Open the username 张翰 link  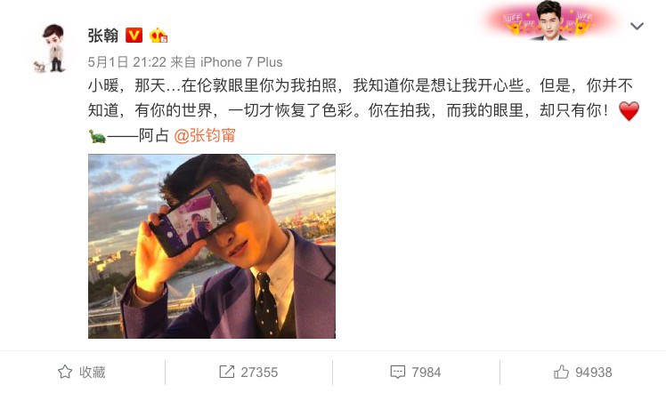[102, 36]
